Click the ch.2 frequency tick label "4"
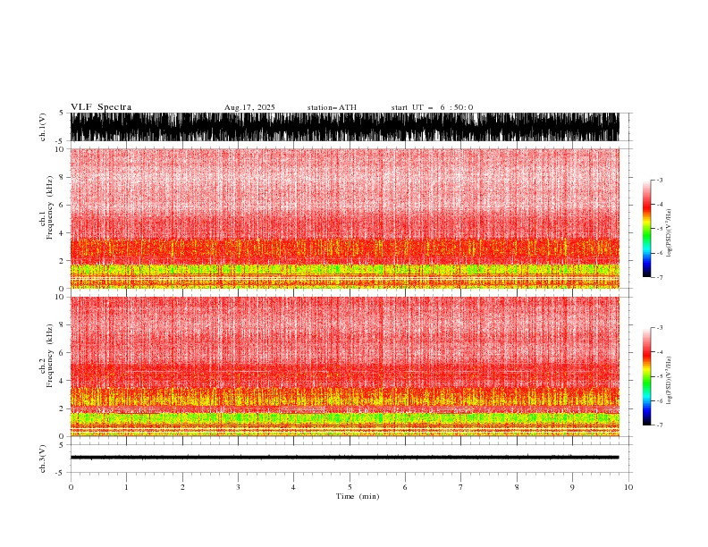This screenshot has height=547, width=708. pyautogui.click(x=63, y=381)
